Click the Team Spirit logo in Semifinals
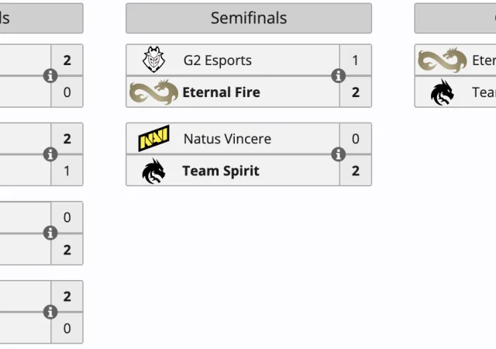Image resolution: width=496 pixels, height=349 pixels. pos(153,171)
